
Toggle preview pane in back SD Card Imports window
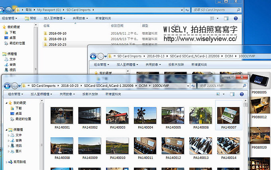pos(226,18)
